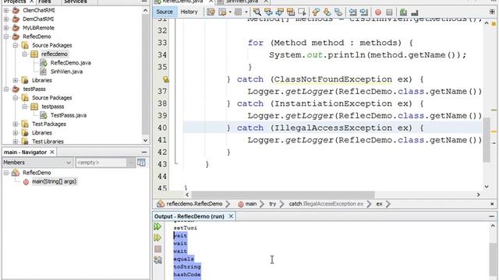Select ClienChatRMI project
Viewport: 499px width, 280px height.
coord(38,10)
